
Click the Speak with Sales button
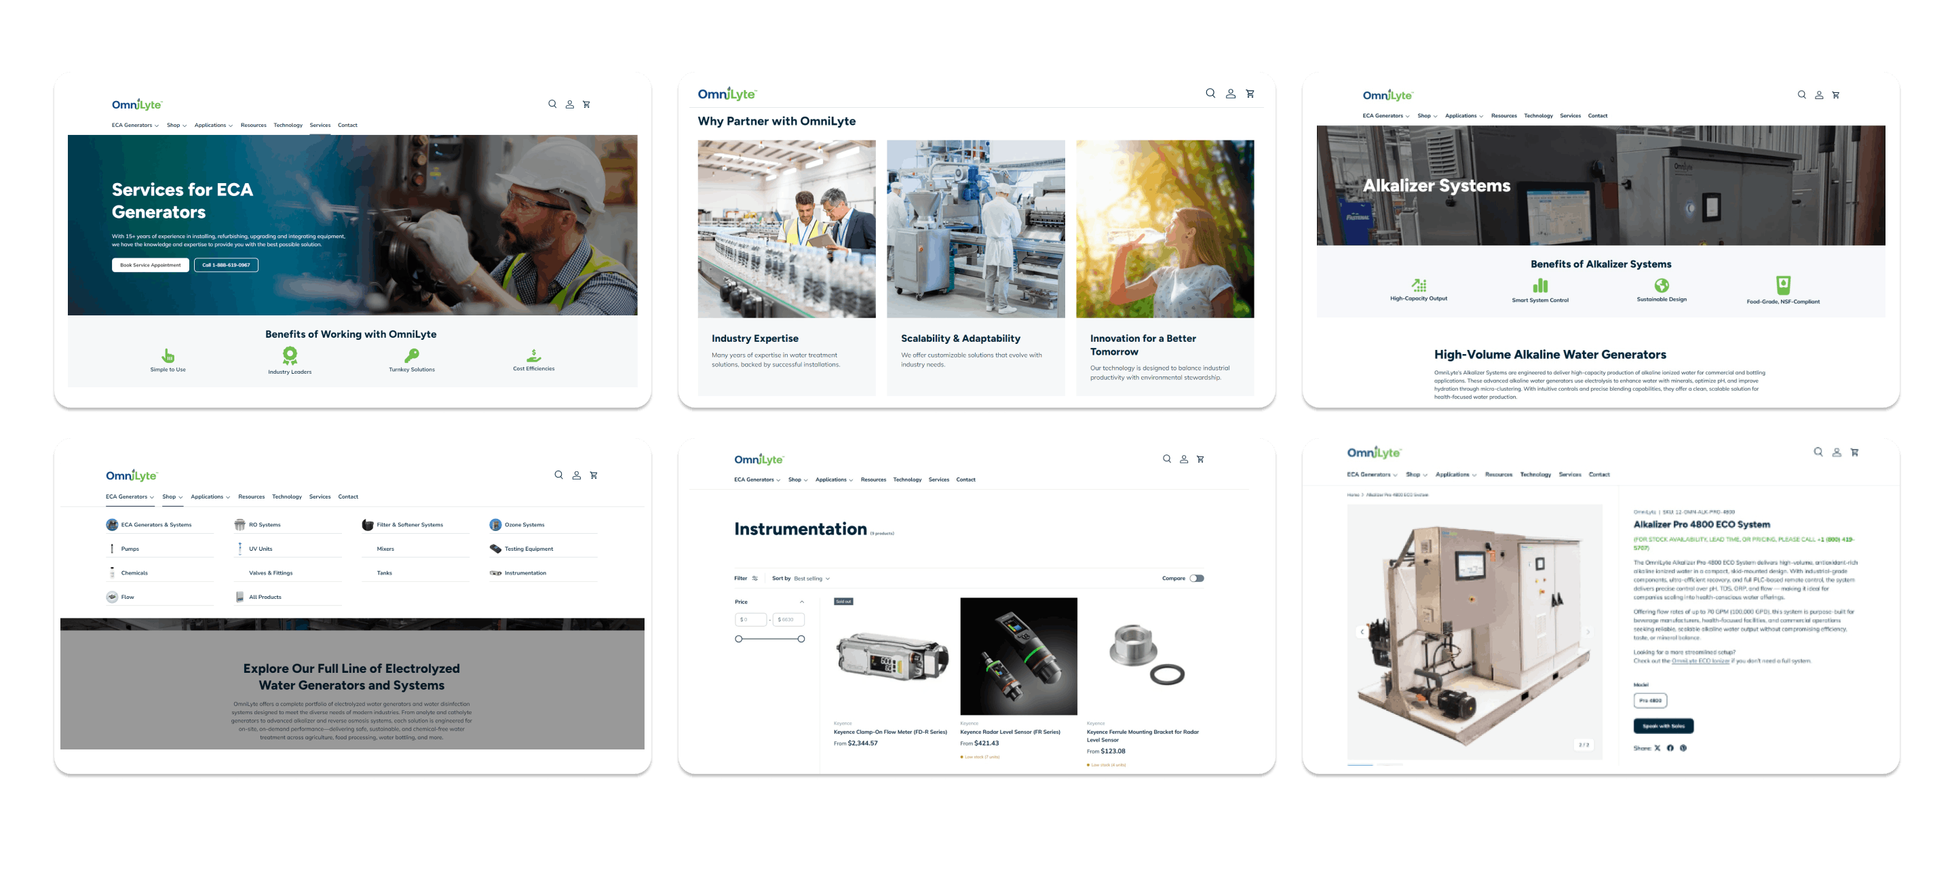(x=1663, y=726)
